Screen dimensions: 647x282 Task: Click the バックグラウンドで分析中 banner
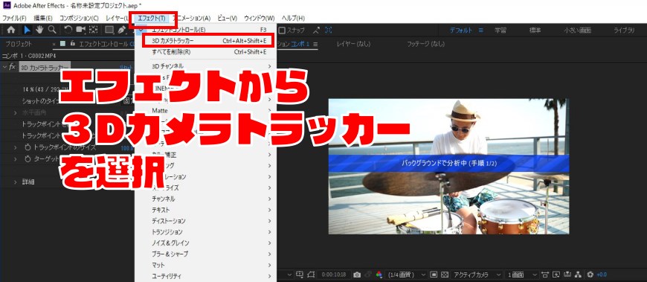pos(448,164)
